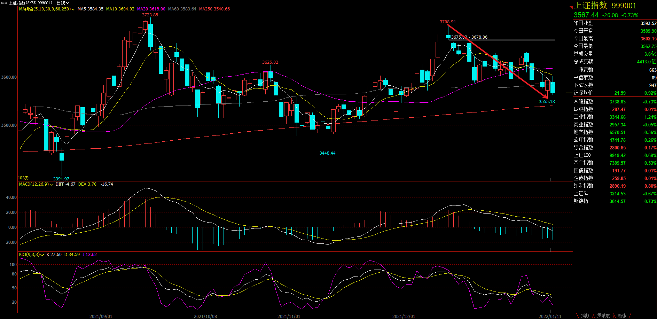Click the 3708.94 high price label
The image size is (657, 319).
[x=447, y=22]
